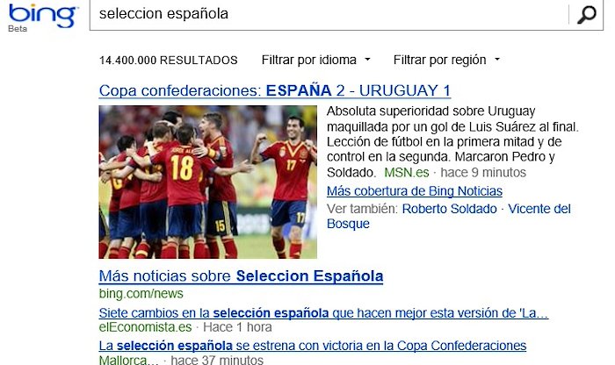Viewport: 615px width, 365px height.
Task: Open the Copa confederaciones España 2 - Uruguay 1 headline
Action: [274, 90]
